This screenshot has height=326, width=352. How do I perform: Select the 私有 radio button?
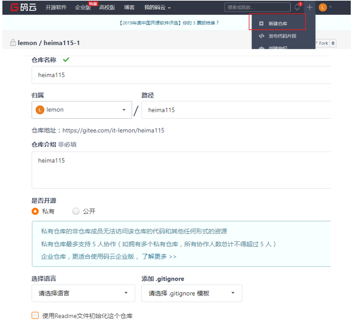(35, 211)
